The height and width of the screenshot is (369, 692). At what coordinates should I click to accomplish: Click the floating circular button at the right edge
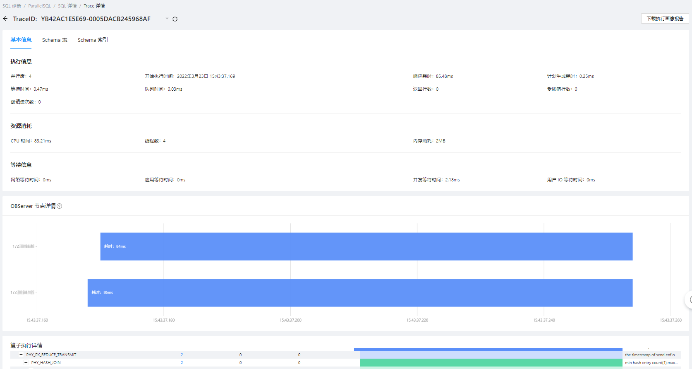point(689,299)
